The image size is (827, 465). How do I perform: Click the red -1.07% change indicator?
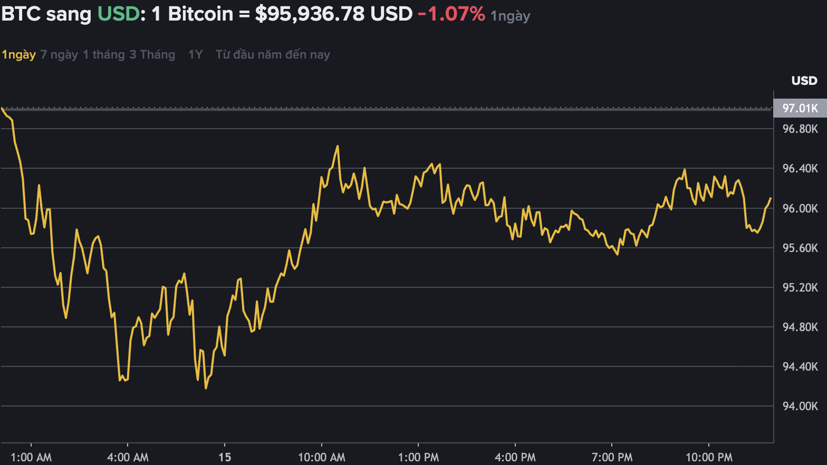(x=451, y=15)
